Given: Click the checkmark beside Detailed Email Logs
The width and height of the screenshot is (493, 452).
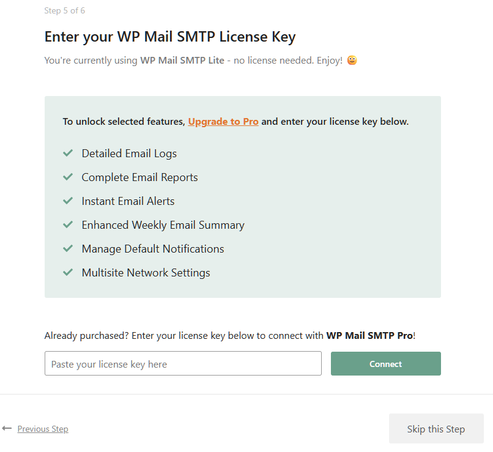Looking at the screenshot, I should (68, 153).
